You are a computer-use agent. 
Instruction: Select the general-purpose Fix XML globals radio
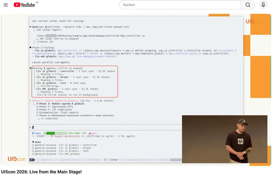[33, 154]
